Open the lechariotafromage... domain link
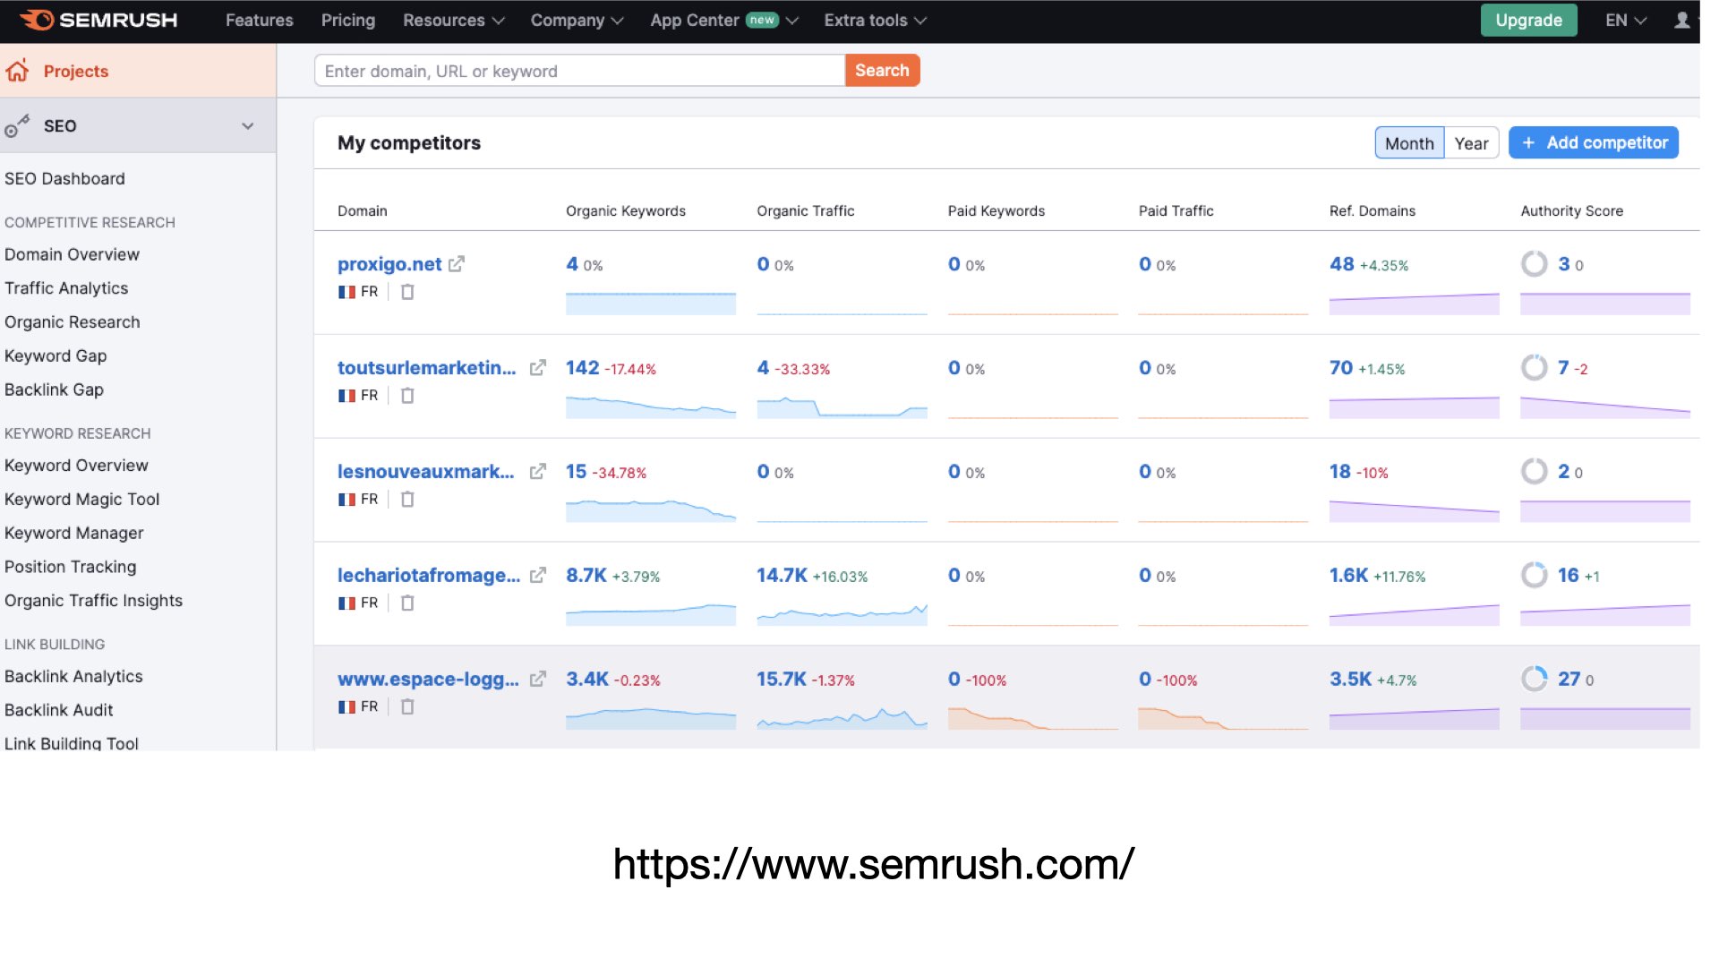 pyautogui.click(x=428, y=576)
